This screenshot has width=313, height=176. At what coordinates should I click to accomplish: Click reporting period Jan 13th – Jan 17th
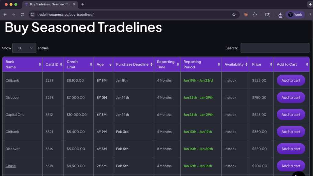pyautogui.click(x=198, y=132)
